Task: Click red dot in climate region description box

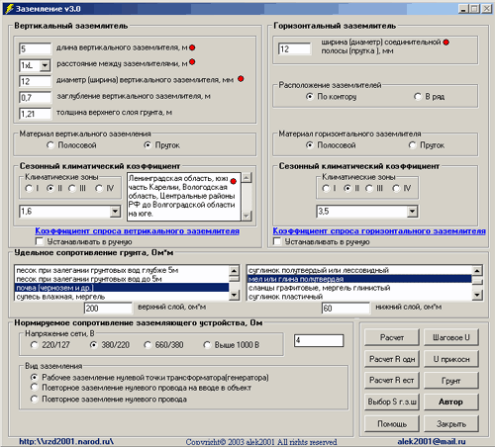Action: (x=234, y=181)
